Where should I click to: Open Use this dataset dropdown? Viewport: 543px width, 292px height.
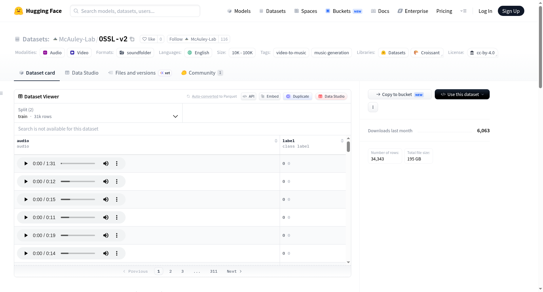tap(462, 94)
